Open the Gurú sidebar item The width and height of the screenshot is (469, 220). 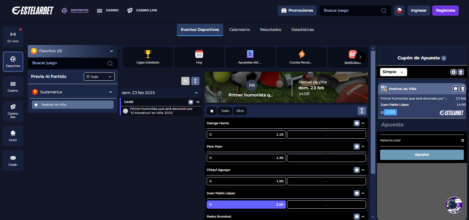coord(13,136)
